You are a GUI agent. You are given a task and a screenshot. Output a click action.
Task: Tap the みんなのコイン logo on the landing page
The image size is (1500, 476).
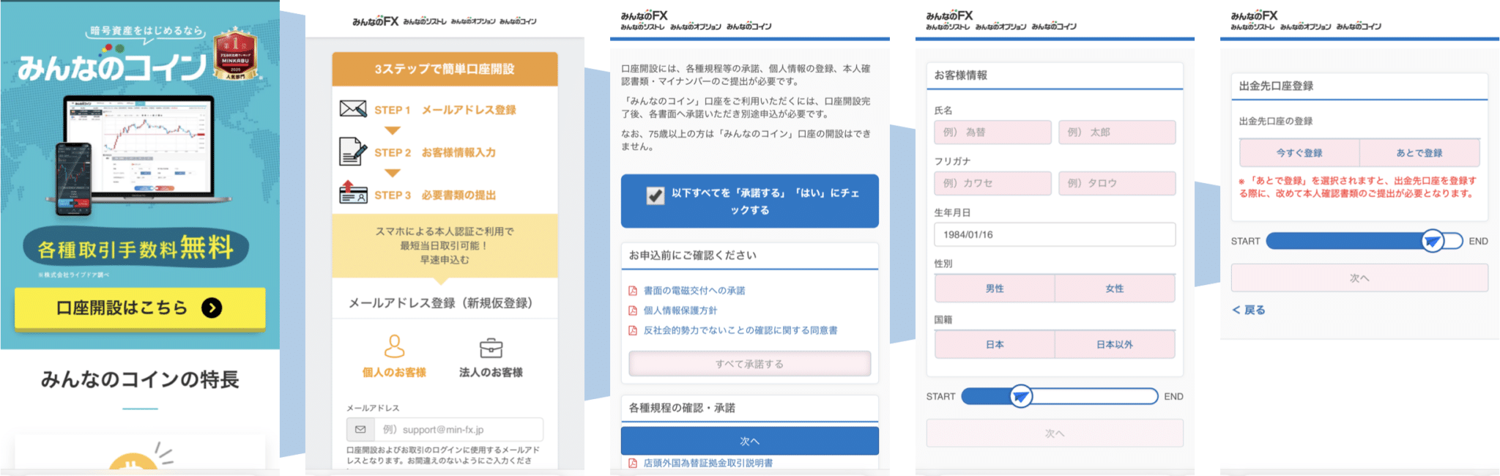[112, 66]
